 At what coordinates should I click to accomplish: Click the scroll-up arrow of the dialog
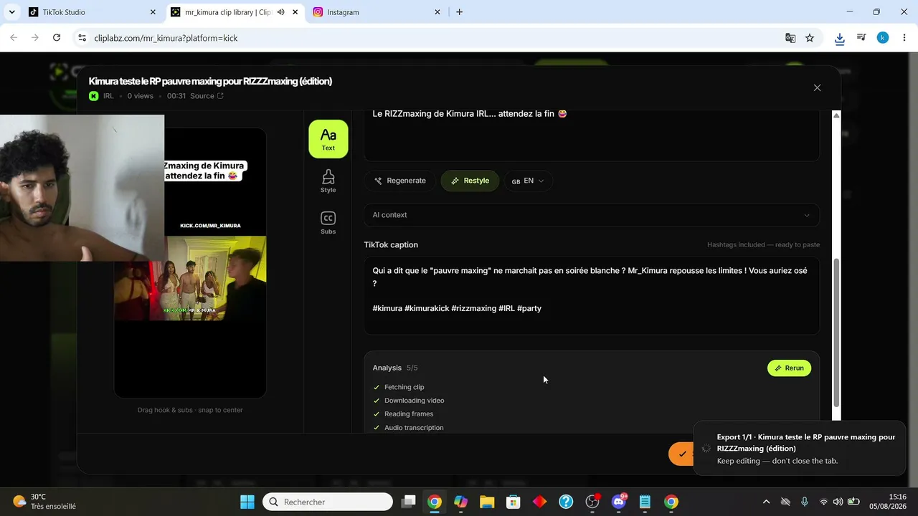click(836, 116)
